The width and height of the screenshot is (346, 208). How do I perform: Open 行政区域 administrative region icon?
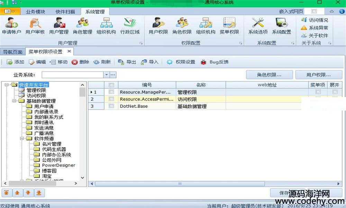130,26
